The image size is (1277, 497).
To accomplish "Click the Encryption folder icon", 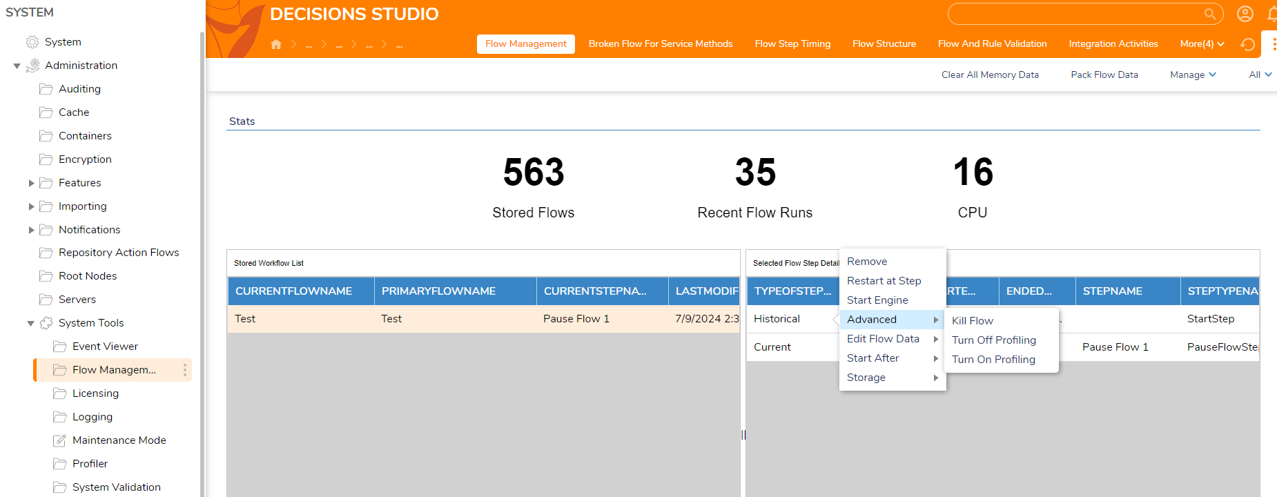I will tap(46, 159).
